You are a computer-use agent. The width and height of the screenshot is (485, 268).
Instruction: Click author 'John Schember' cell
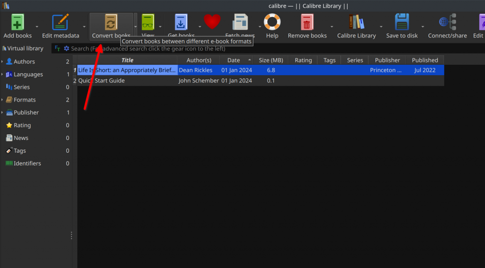coord(198,80)
